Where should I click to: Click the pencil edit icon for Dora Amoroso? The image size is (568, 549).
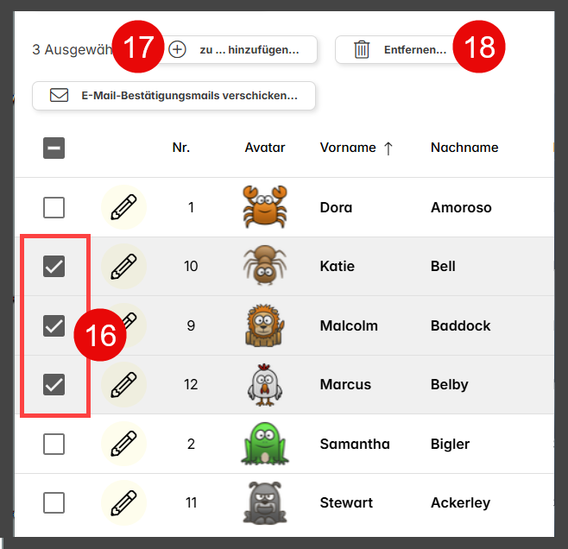(x=123, y=207)
